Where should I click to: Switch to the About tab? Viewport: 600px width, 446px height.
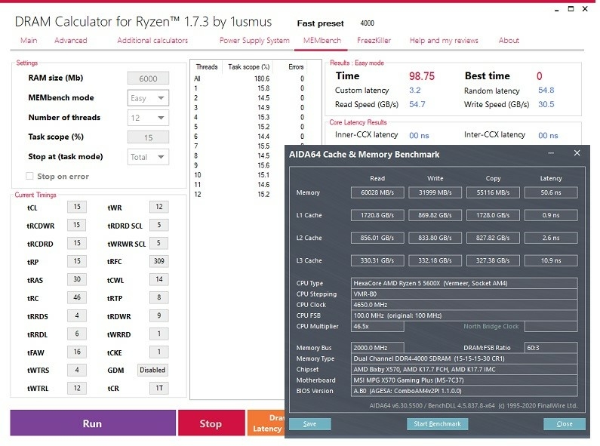(509, 40)
